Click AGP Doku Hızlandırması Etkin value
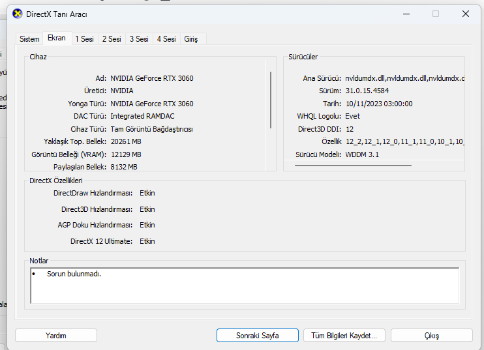Screen dimensions: 484x350 pos(147,225)
